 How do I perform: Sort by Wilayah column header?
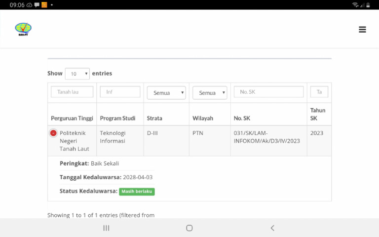pyautogui.click(x=203, y=118)
